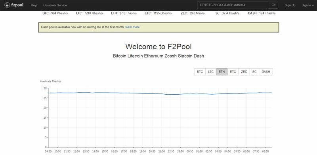The width and height of the screenshot is (317, 155).
Task: Focus the ETH/ETC/ZEC/SC/DASH Address search field
Action: click(233, 5)
